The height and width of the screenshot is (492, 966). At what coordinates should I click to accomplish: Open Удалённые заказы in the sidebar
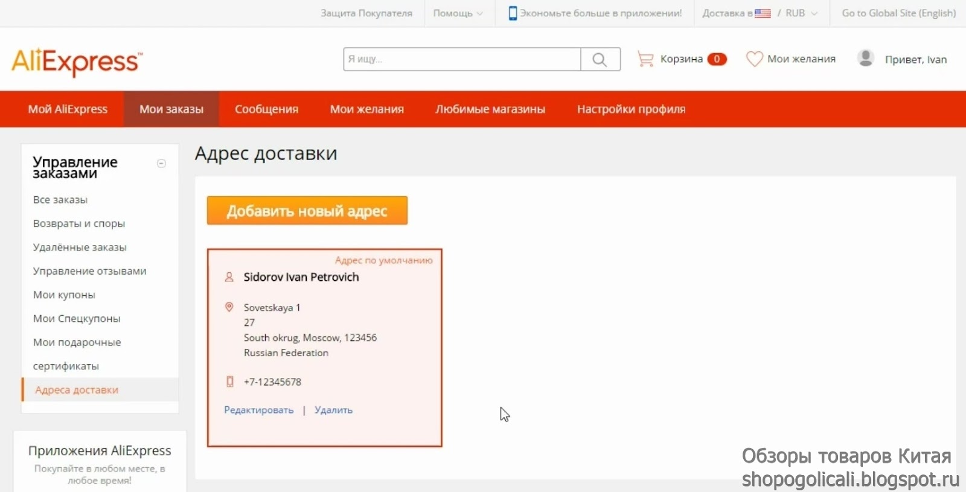click(80, 248)
